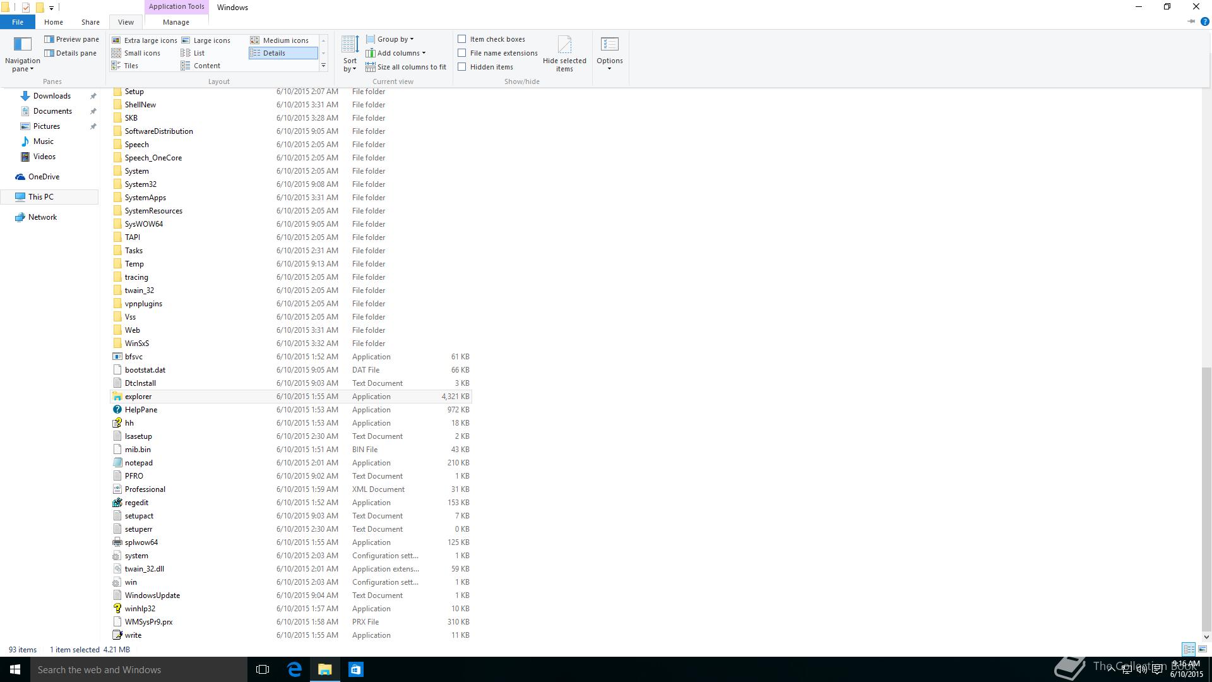The width and height of the screenshot is (1212, 682).
Task: Open Documents in navigation pane
Action: (x=52, y=111)
